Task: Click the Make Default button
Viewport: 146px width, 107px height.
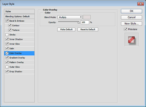Action: (66, 29)
